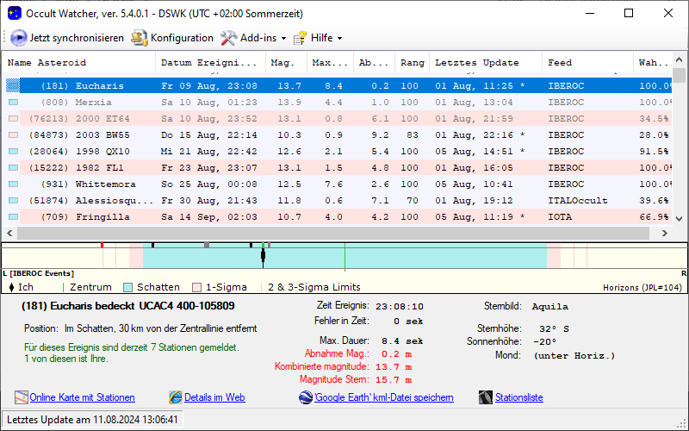
Task: Click the Add-ins tools icon
Action: [228, 38]
